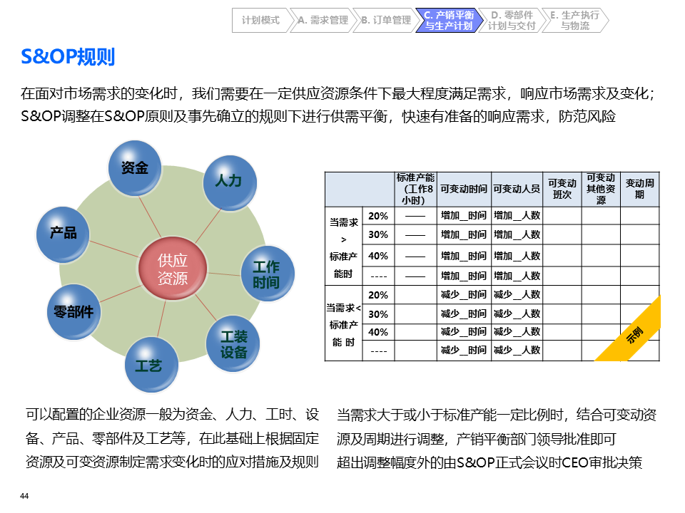Select the 变动周期 column header
The width and height of the screenshot is (685, 513).
[640, 190]
